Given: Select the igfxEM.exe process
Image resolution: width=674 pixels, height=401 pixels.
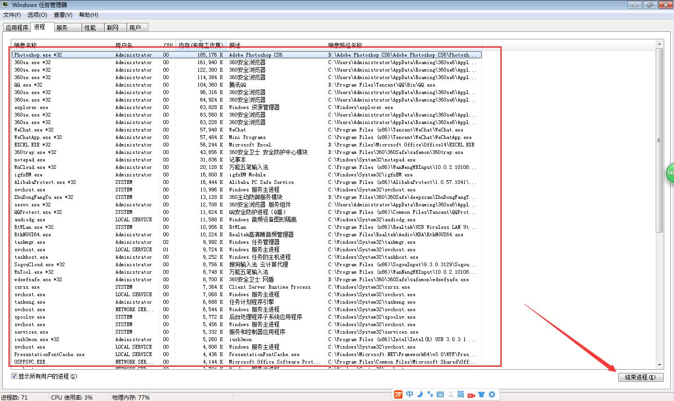Looking at the screenshot, I should point(246,175).
